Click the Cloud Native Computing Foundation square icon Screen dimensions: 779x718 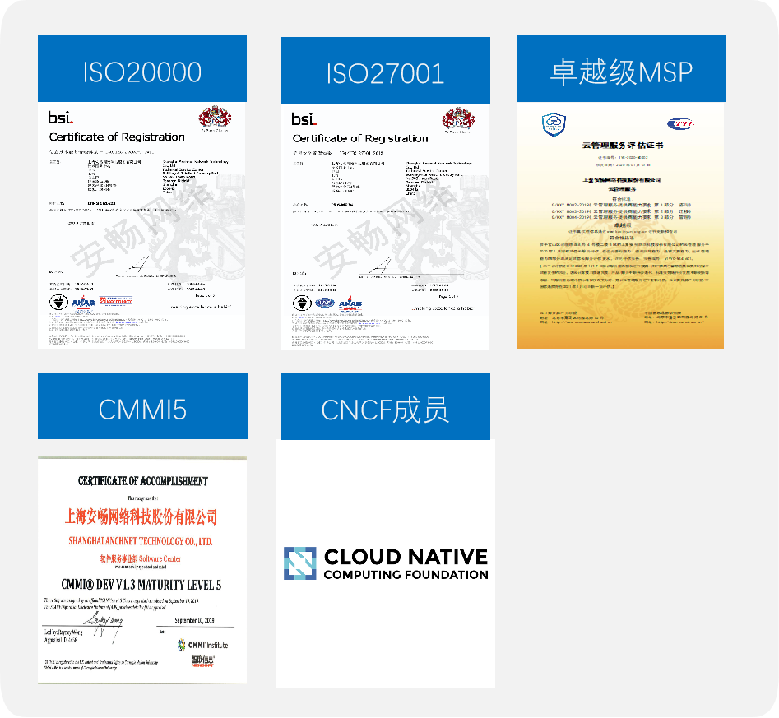coord(300,563)
